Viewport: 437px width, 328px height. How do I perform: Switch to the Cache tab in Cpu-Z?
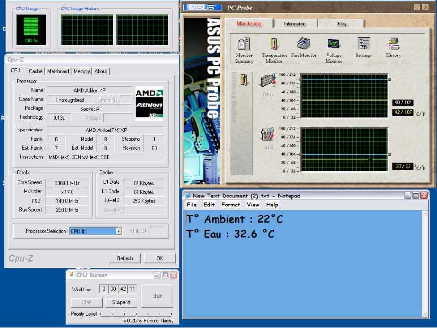tap(36, 71)
